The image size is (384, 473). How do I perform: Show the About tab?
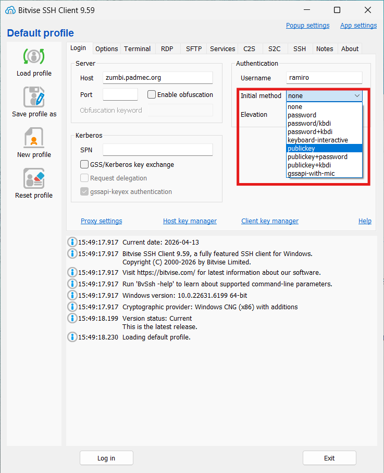pos(350,49)
